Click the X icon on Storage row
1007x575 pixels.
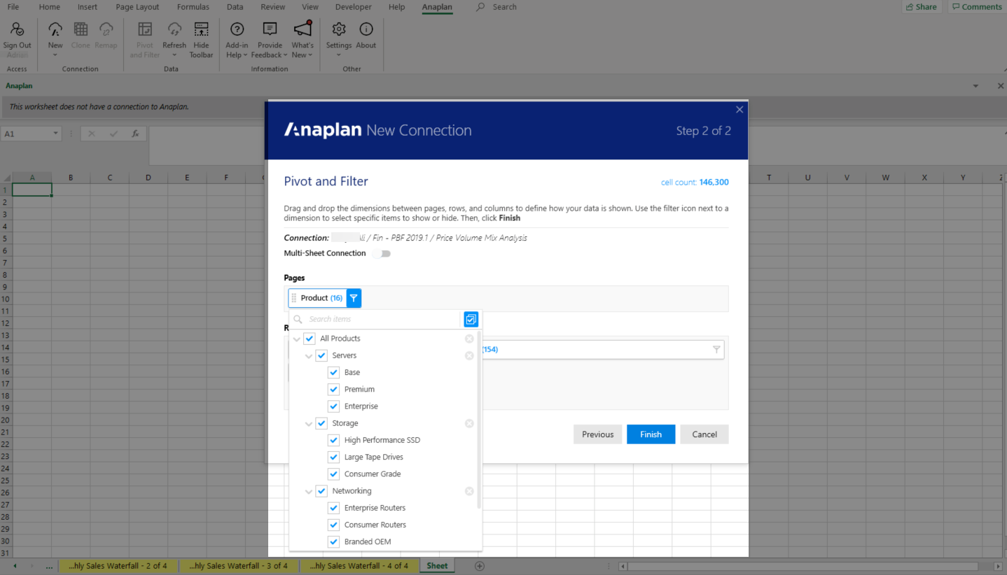click(469, 423)
